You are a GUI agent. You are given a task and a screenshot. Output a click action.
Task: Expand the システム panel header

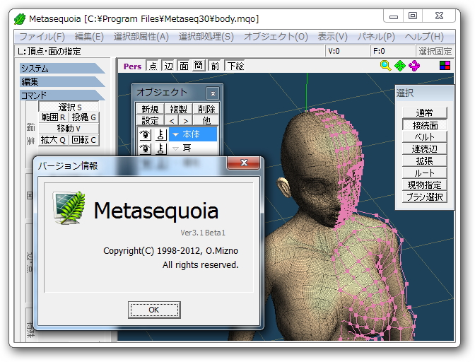point(62,69)
